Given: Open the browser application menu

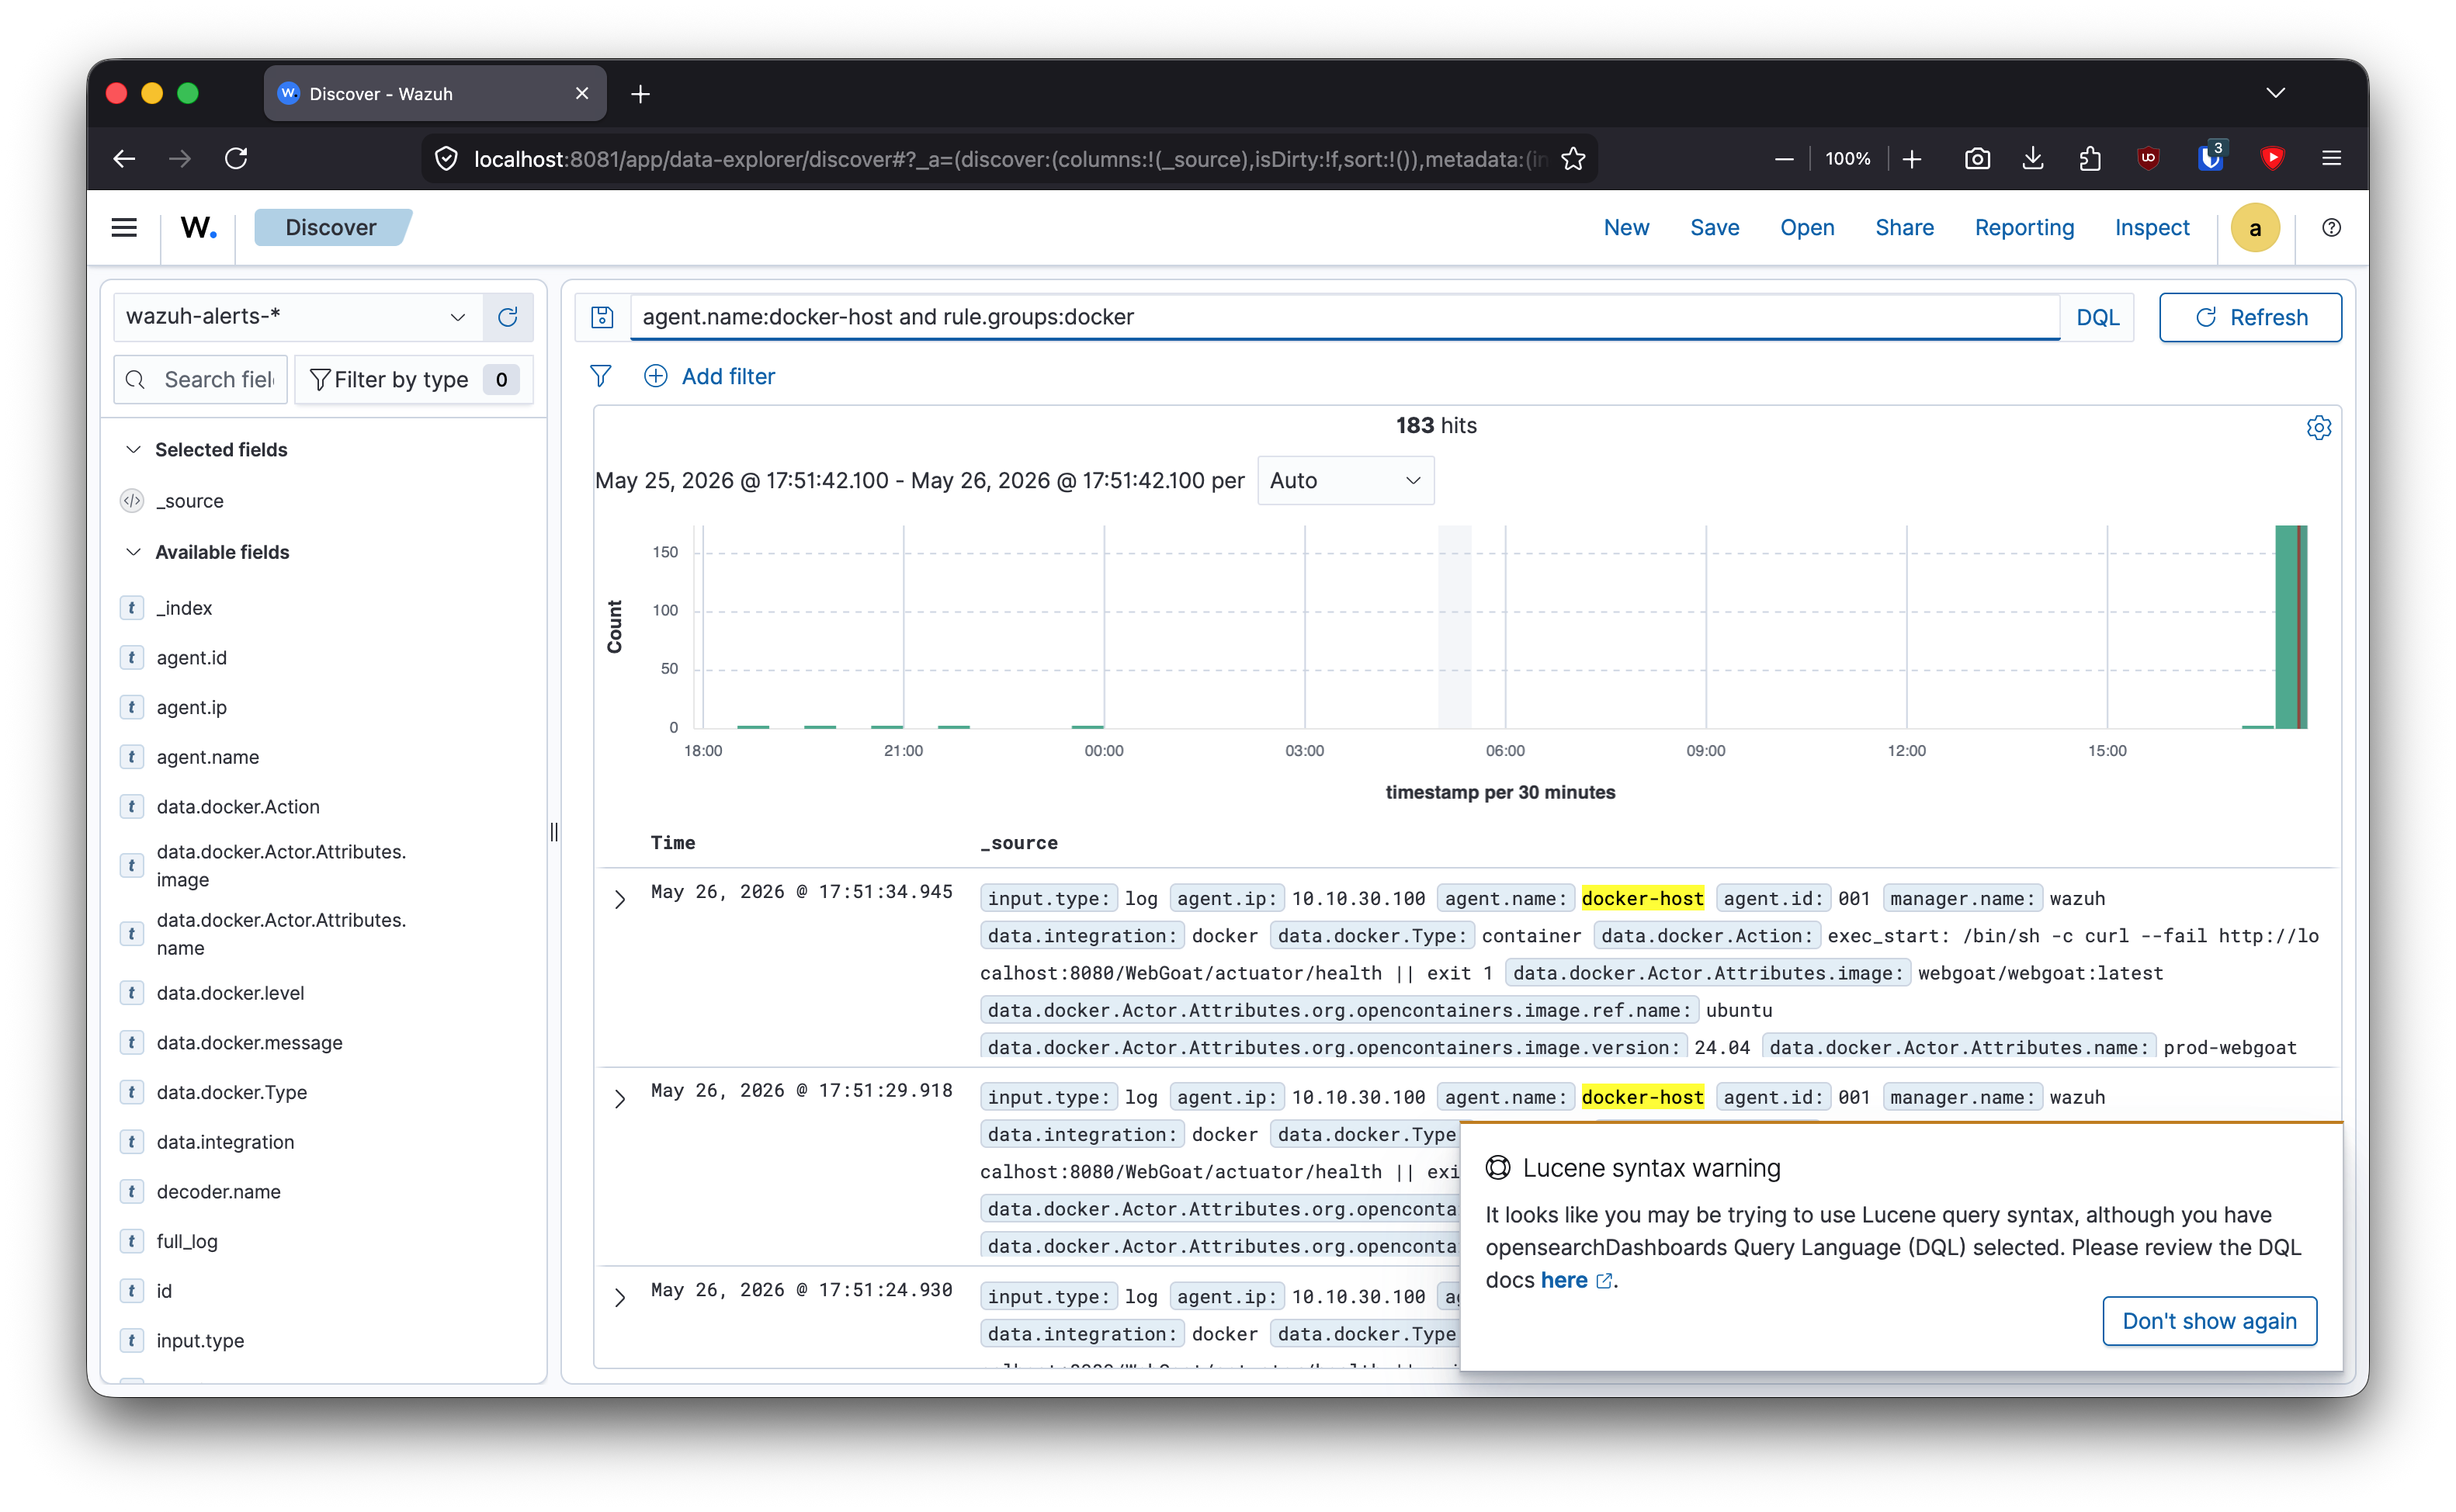Looking at the screenshot, I should click(2331, 158).
